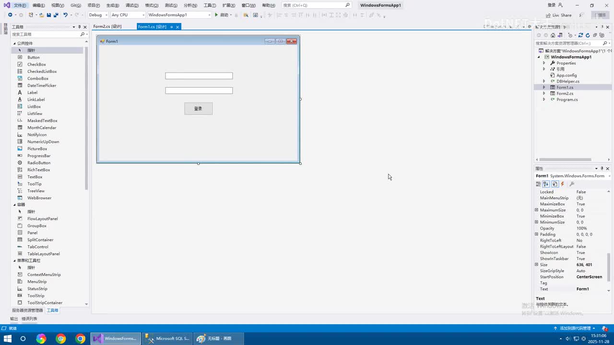The image size is (614, 345).
Task: Click the upper text box on Form1
Action: click(x=199, y=76)
